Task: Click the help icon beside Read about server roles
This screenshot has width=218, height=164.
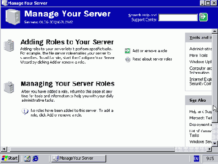Action: pyautogui.click(x=128, y=59)
